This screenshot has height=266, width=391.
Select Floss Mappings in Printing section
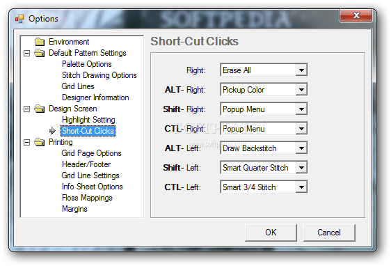pos(87,198)
